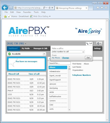Open the Tools menu
The image size is (110, 123).
tap(36, 12)
